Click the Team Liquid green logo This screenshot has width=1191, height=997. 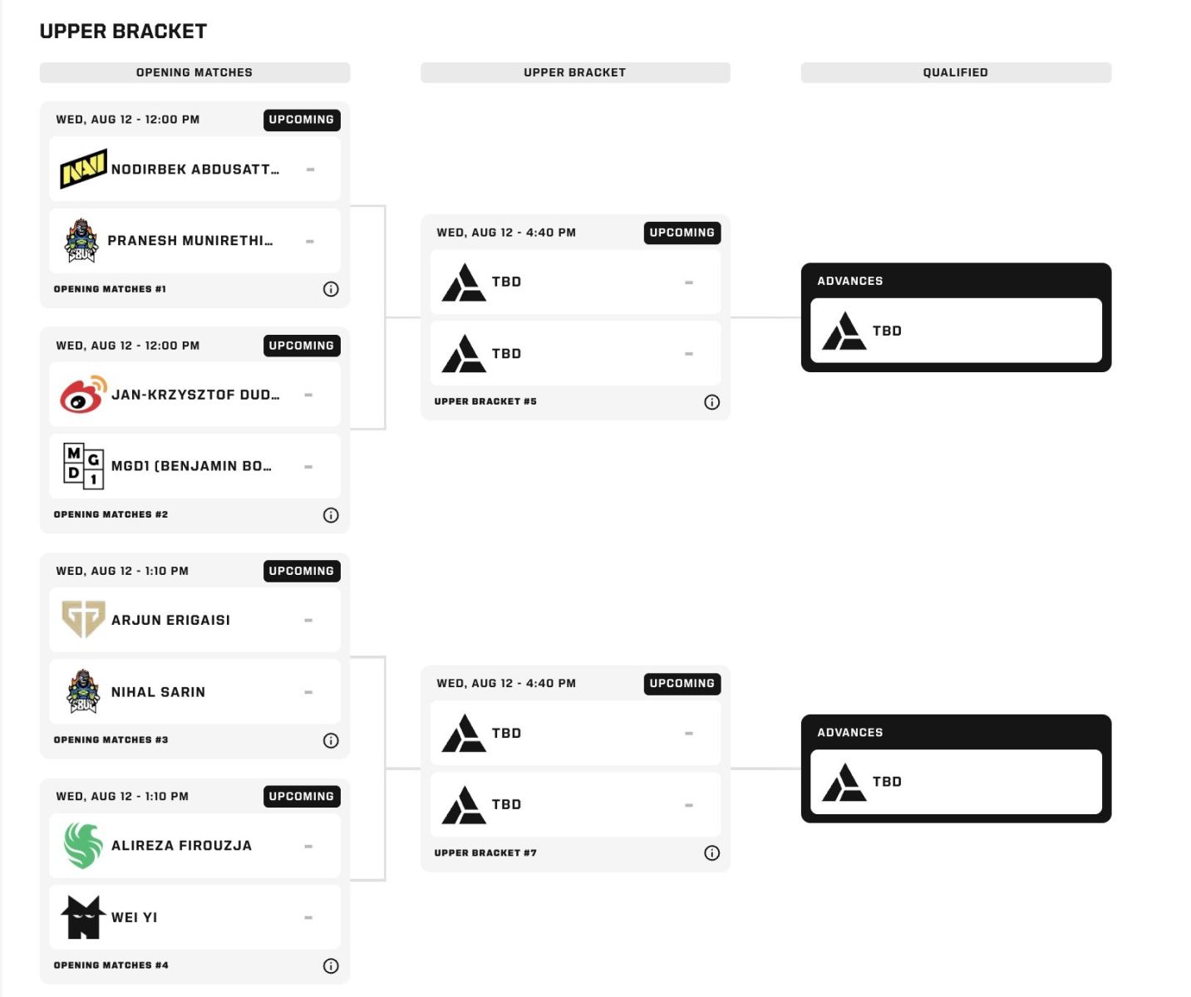point(83,846)
